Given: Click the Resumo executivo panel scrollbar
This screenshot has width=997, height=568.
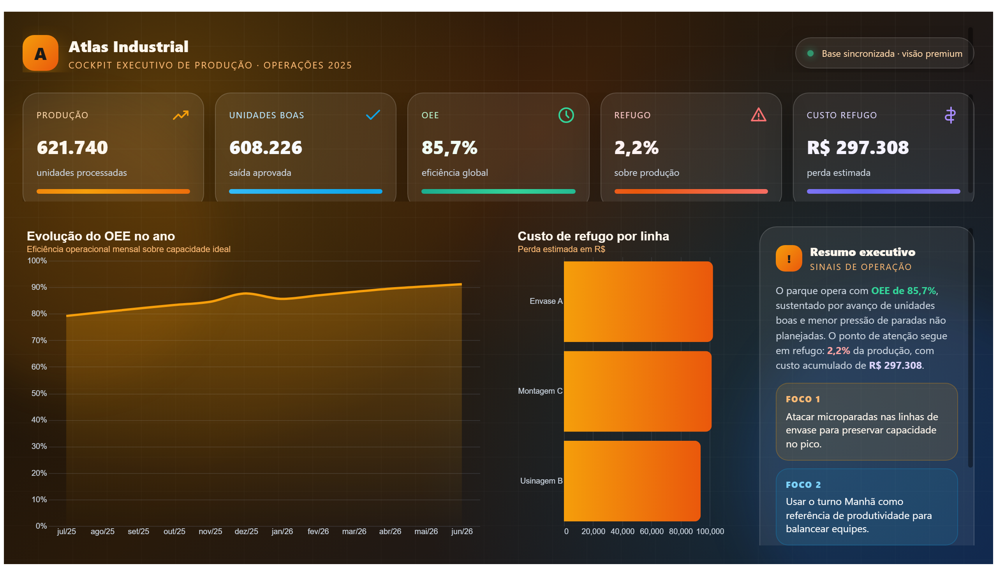Looking at the screenshot, I should click(970, 348).
